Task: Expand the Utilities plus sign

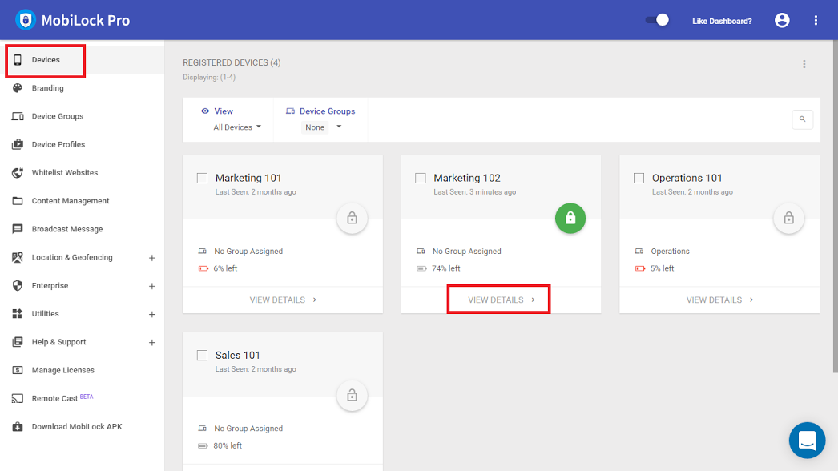Action: [x=151, y=314]
